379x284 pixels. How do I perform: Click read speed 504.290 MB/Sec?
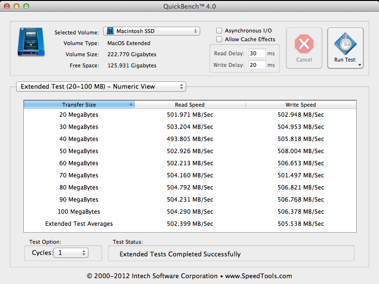pos(190,212)
